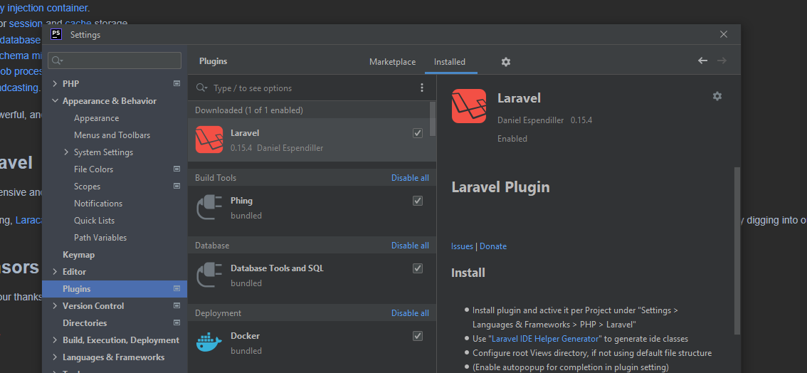This screenshot has height=373, width=807.
Task: Open the Donate link for Laravel plugin
Action: pos(493,246)
